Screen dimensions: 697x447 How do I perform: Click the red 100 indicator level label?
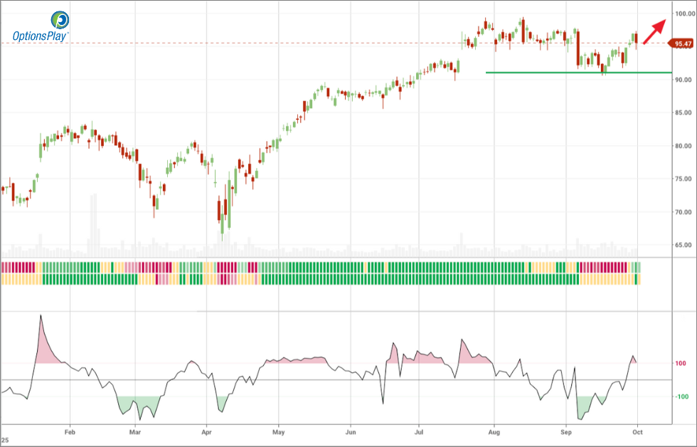coord(680,364)
